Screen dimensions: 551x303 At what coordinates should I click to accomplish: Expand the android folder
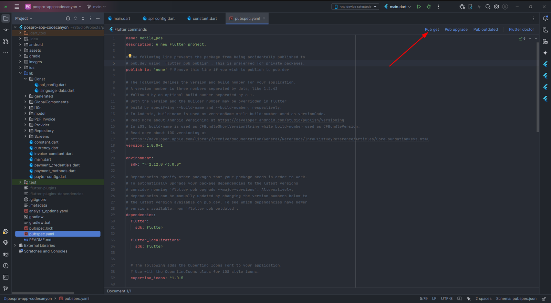pyautogui.click(x=20, y=44)
